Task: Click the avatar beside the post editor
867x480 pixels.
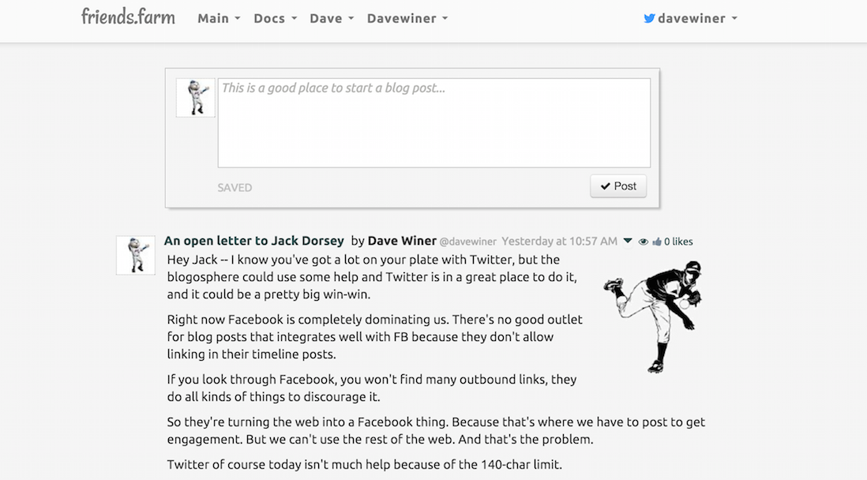Action: (x=195, y=98)
